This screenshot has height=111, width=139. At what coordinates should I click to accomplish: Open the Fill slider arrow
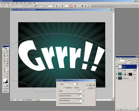click(137, 63)
